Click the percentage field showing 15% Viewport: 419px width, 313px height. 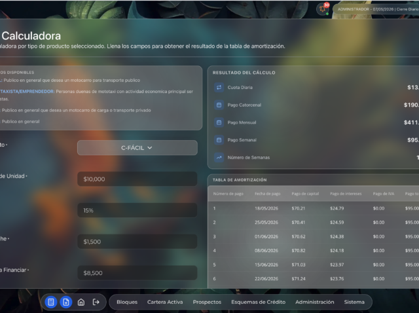point(137,210)
